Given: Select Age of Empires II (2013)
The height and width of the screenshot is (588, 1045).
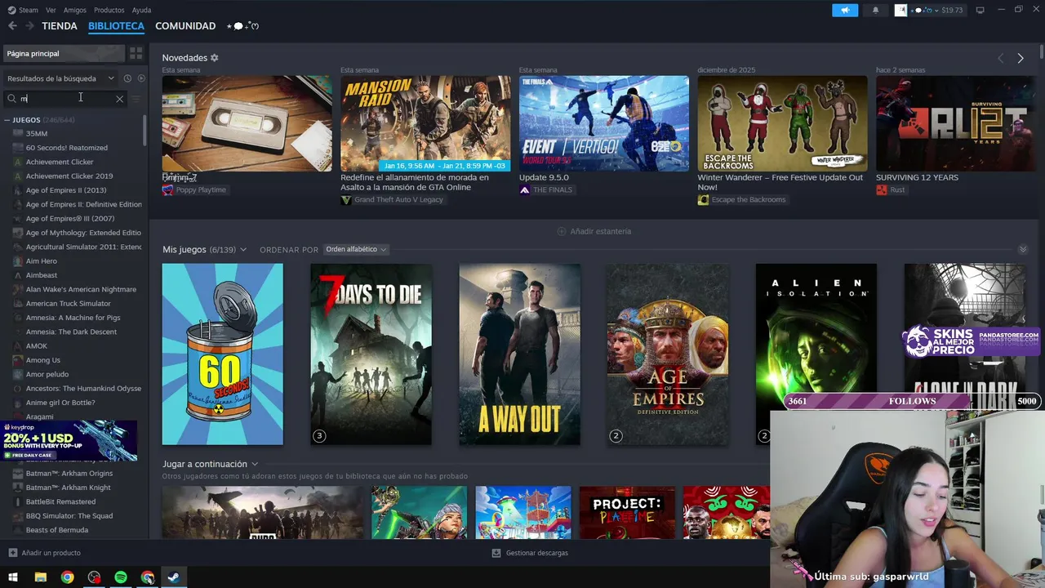Looking at the screenshot, I should click(66, 190).
